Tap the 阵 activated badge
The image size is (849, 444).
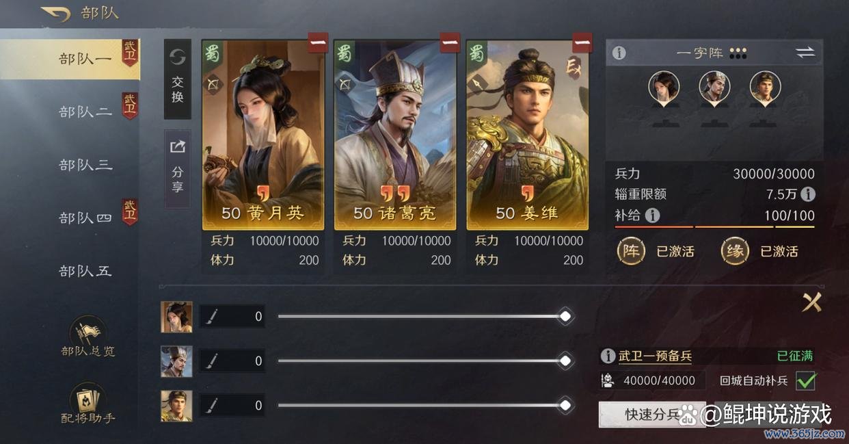click(x=631, y=251)
